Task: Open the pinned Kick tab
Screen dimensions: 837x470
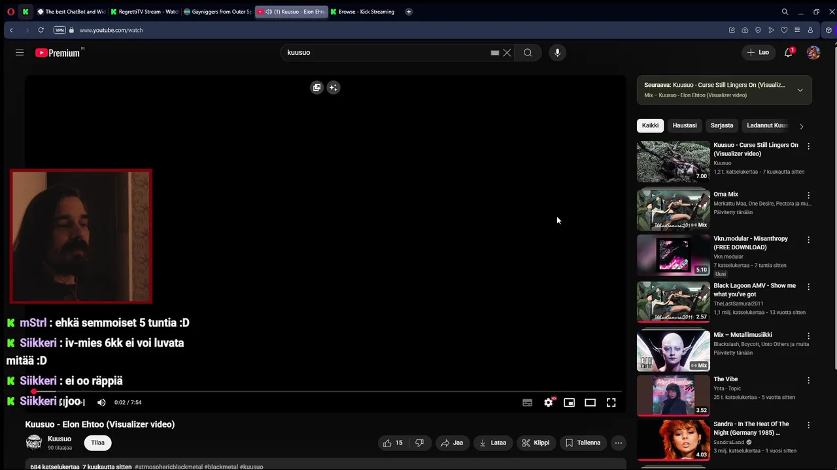Action: (x=26, y=12)
